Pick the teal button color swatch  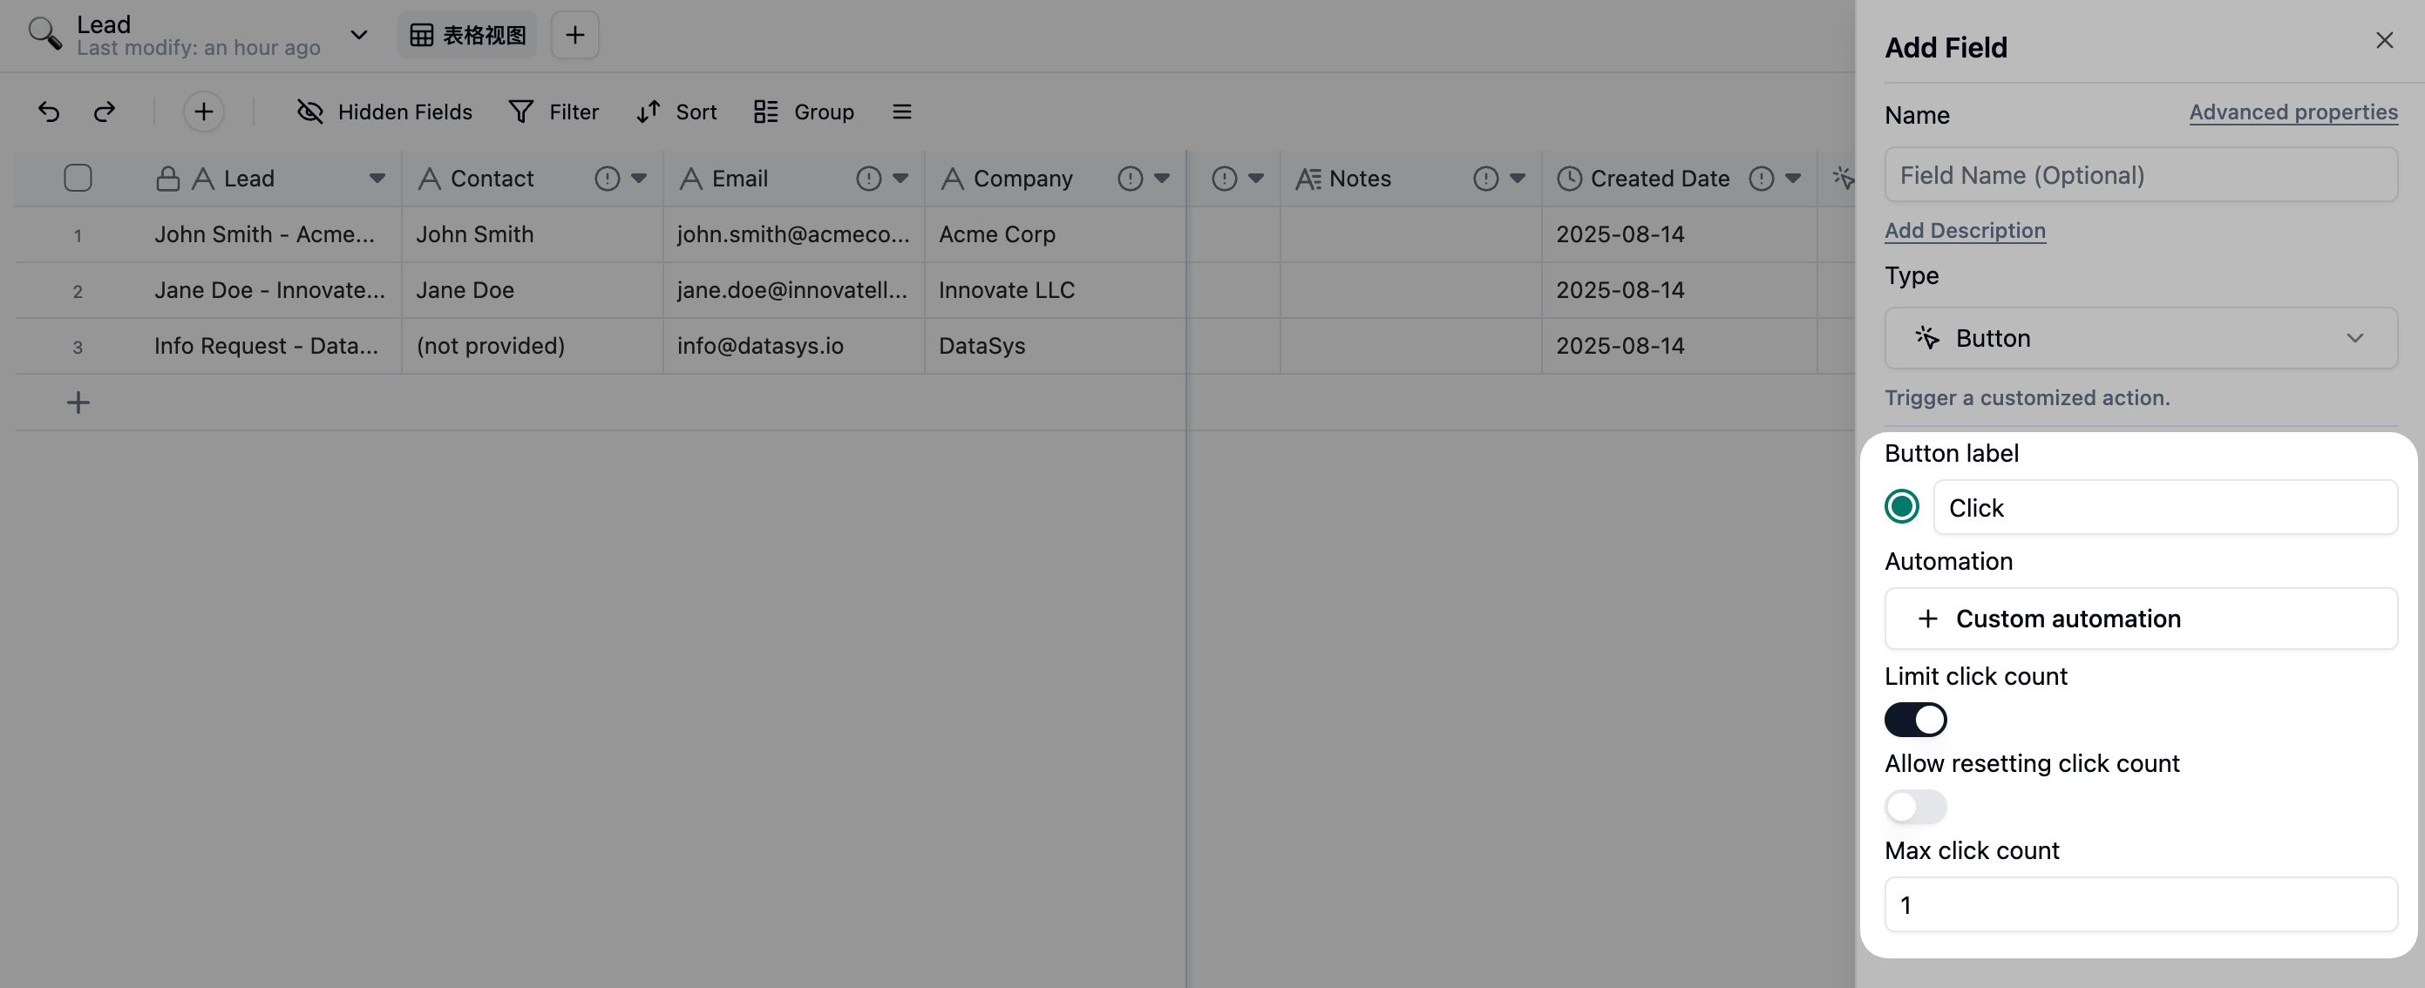click(x=1900, y=507)
